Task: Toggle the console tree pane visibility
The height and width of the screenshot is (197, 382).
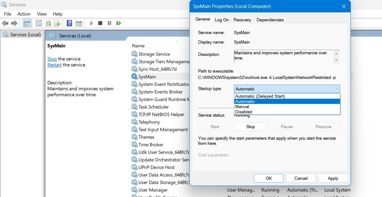Action: (27, 23)
